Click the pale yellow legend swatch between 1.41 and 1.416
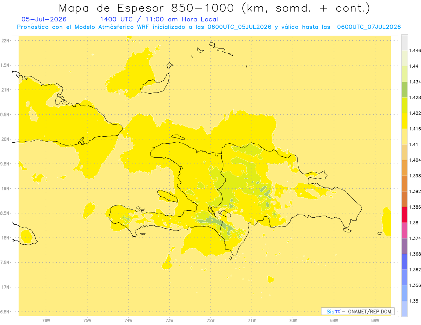 [x=405, y=136]
